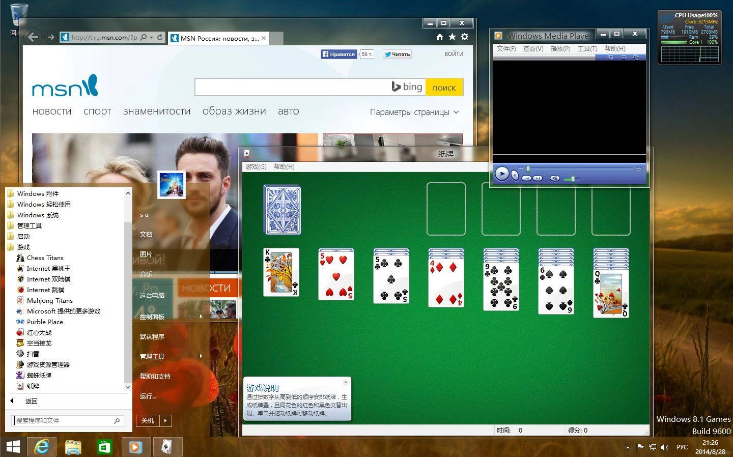733x457 pixels.
Task: Open Windows Store taskbar icon
Action: click(x=104, y=447)
